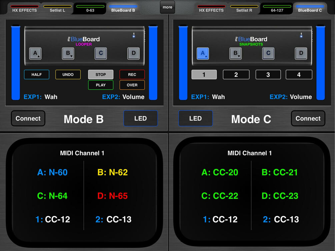Tap footswitch D on Mode B BlueBoard
This screenshot has width=335, height=251.
click(134, 53)
